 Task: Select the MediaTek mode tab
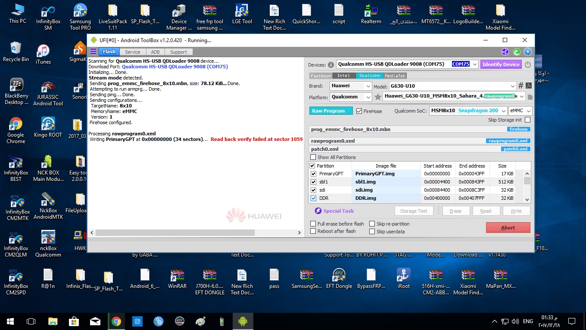(x=395, y=76)
